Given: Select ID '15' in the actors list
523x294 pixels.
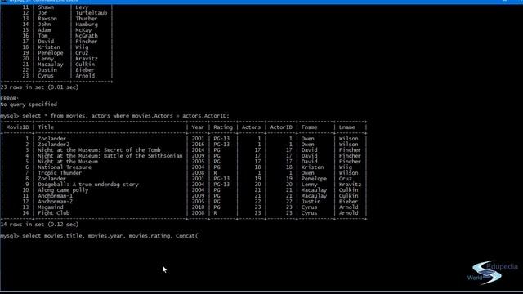Looking at the screenshot, I should pos(25,30).
